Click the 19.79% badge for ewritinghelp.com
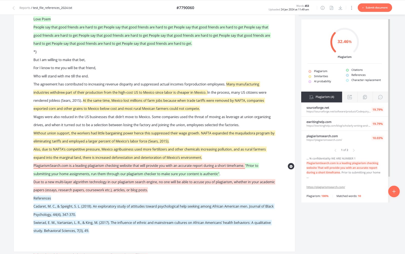 [x=377, y=124]
